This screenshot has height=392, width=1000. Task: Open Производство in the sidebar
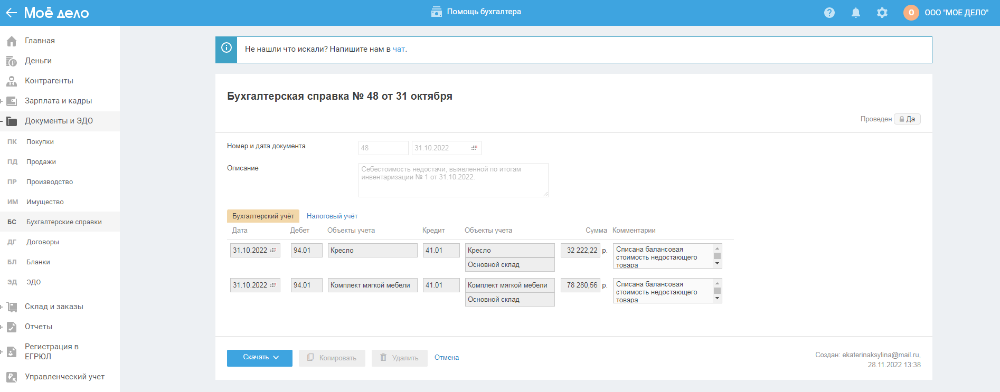pos(50,182)
